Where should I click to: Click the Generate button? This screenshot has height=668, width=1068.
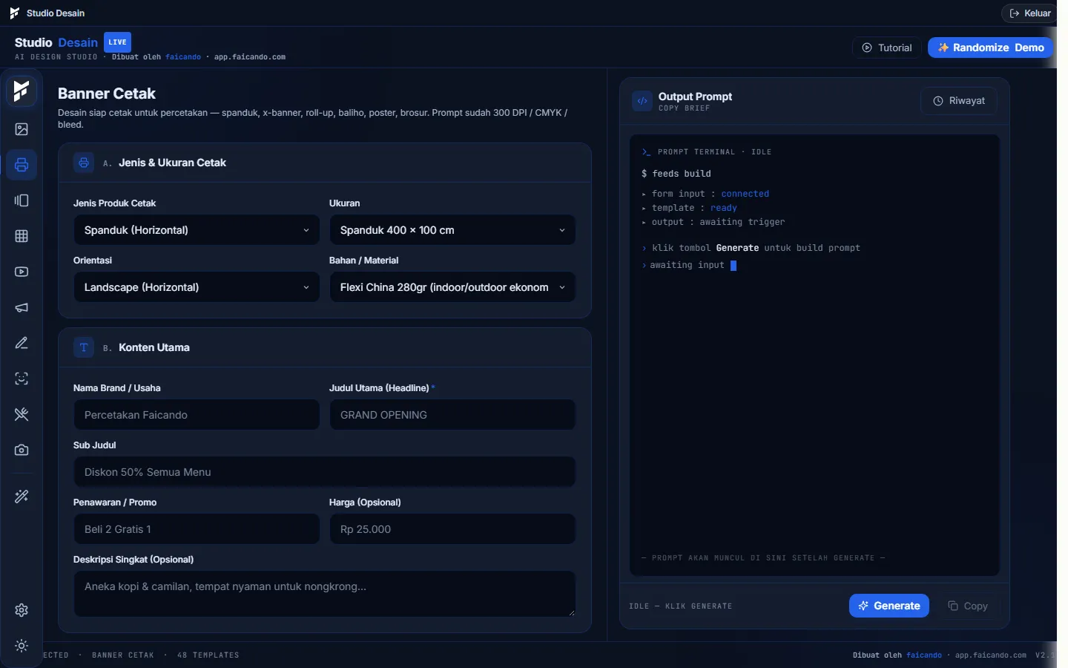click(x=889, y=606)
